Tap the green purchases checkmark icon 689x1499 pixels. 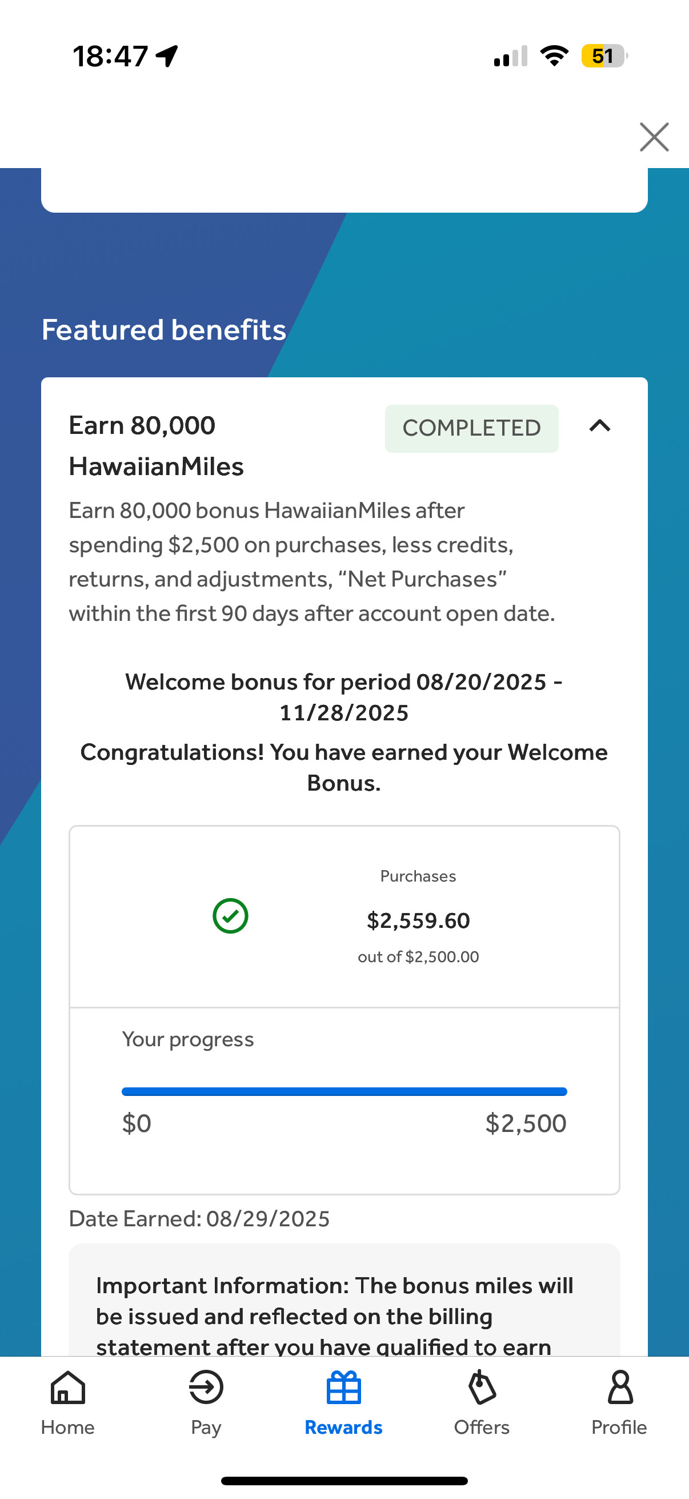pyautogui.click(x=230, y=916)
